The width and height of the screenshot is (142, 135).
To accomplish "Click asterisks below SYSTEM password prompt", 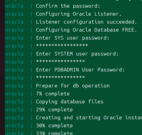I will 61,61.
